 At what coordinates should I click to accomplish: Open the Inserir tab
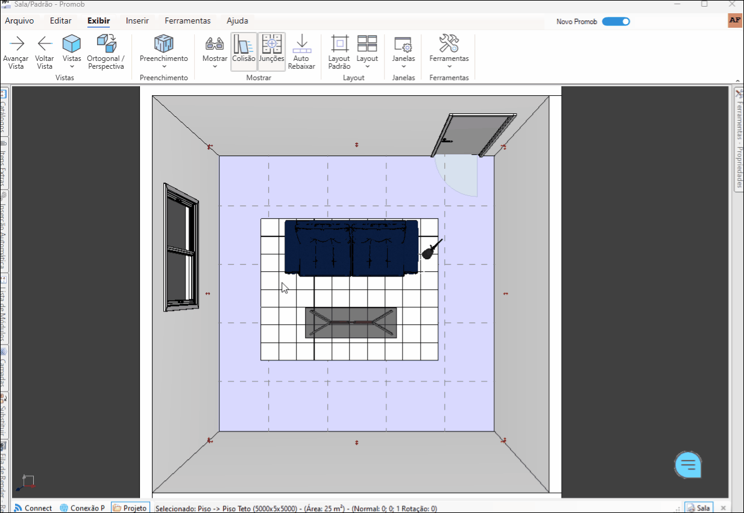click(x=137, y=20)
